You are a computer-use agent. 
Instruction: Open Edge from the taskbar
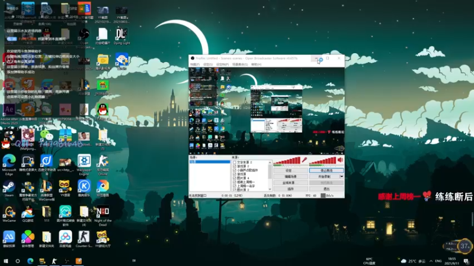[30, 261]
